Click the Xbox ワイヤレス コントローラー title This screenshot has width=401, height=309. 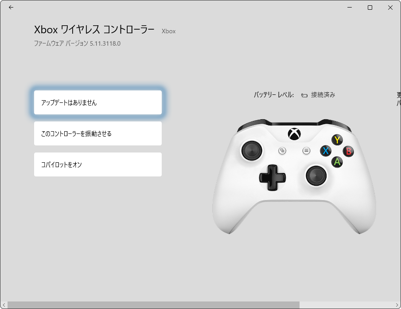(94, 30)
